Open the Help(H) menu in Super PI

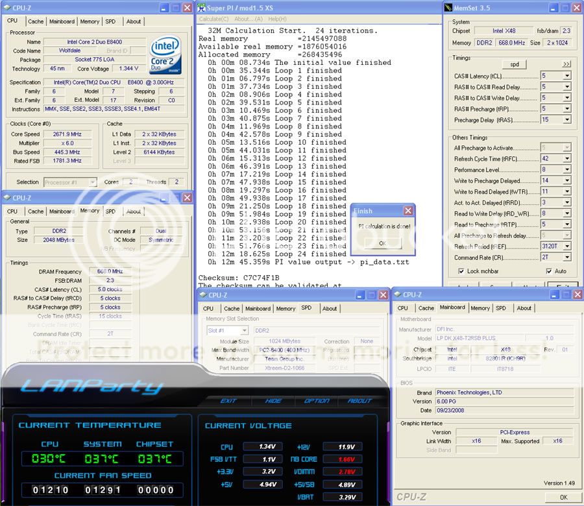(277, 19)
